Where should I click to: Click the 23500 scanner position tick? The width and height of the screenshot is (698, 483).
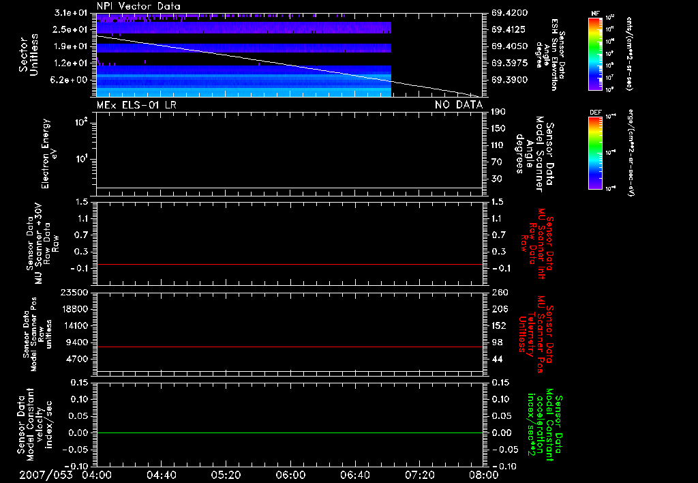pyautogui.click(x=74, y=292)
